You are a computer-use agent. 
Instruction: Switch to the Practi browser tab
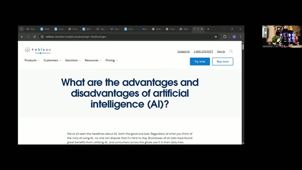tap(73, 29)
